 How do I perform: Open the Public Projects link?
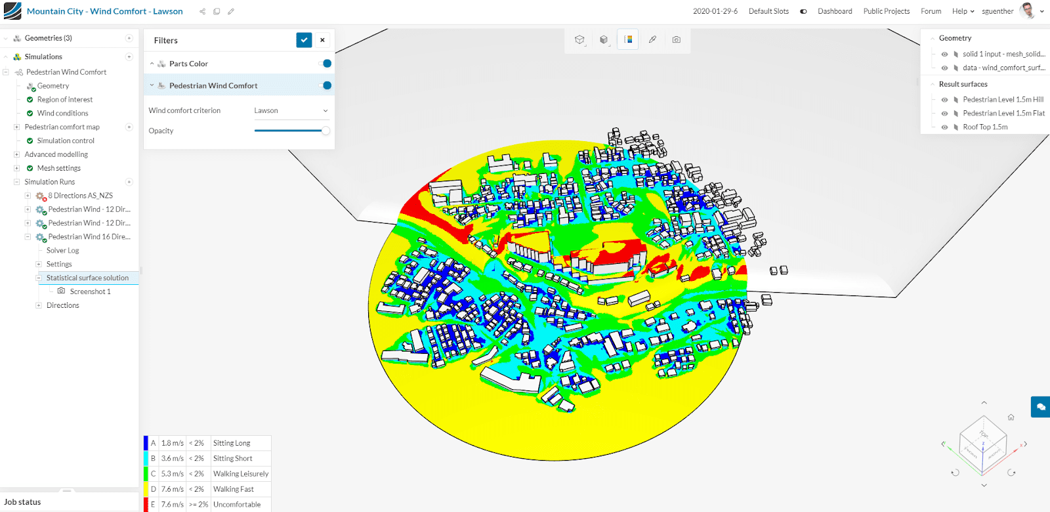coord(886,12)
